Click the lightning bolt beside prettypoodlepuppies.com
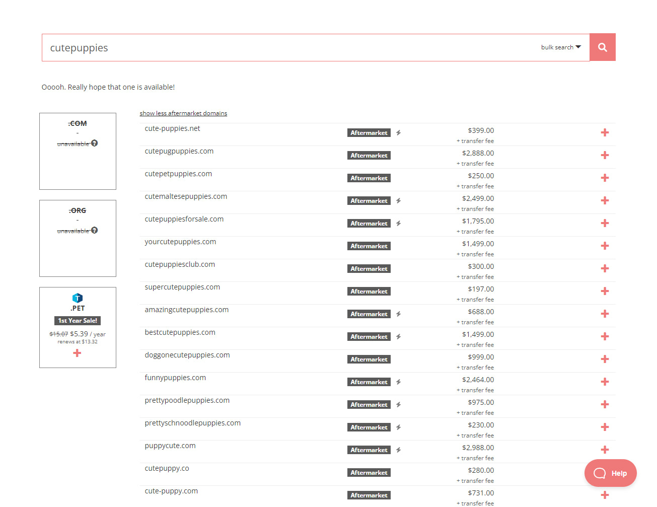657x507 pixels. (398, 404)
